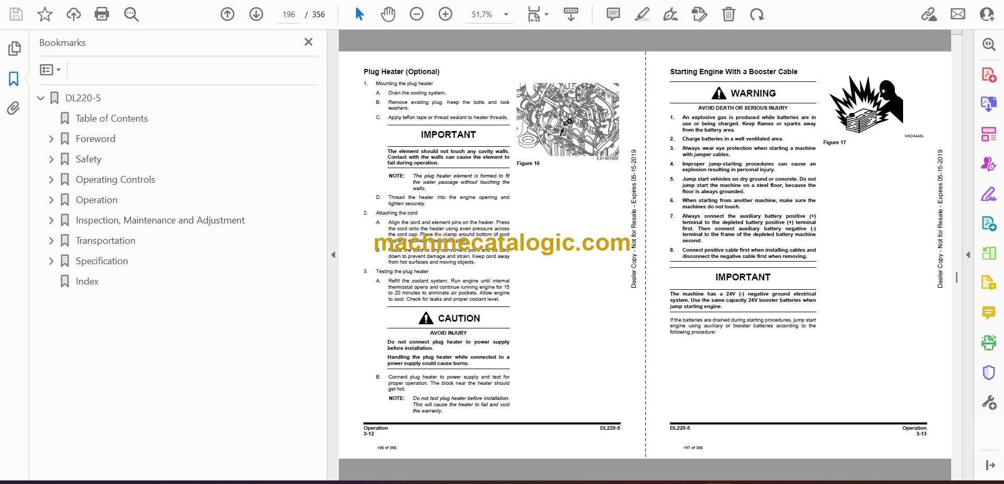Open the sign document pen tool
1004x484 pixels.
pyautogui.click(x=670, y=14)
